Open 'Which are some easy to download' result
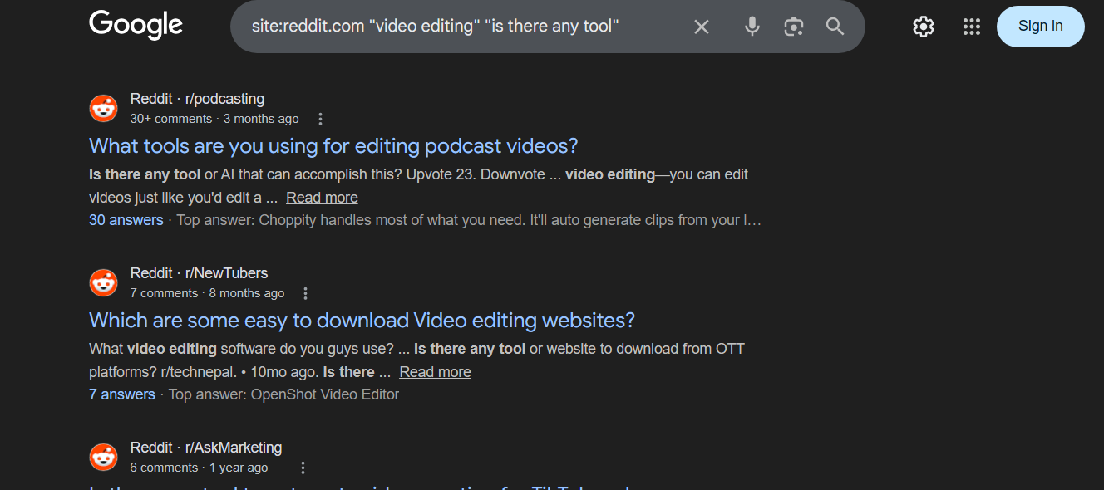Screen dimensions: 1104x490 (362, 321)
